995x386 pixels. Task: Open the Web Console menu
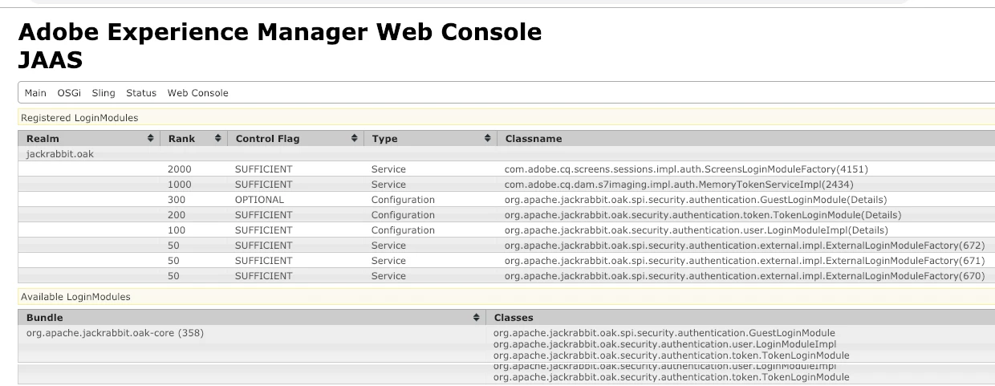click(x=198, y=93)
